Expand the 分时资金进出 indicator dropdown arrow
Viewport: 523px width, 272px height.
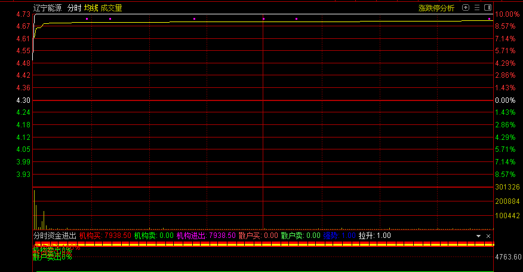click(x=478, y=236)
